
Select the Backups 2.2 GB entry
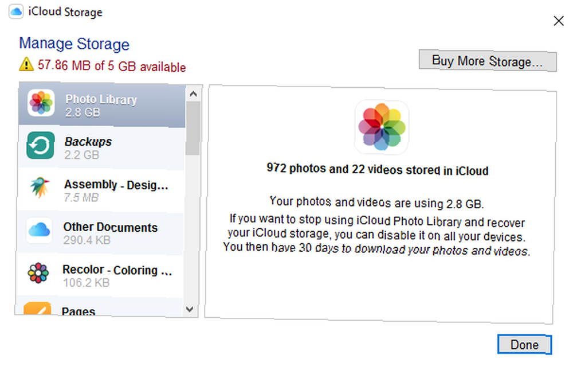[101, 148]
